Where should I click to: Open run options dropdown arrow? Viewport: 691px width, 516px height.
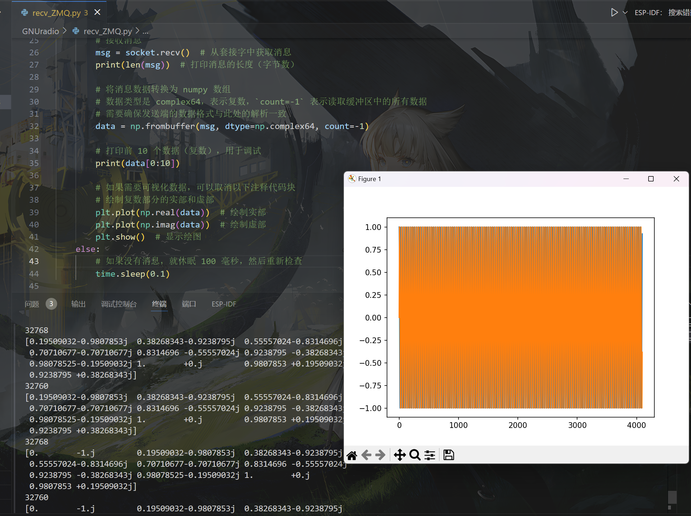(625, 13)
